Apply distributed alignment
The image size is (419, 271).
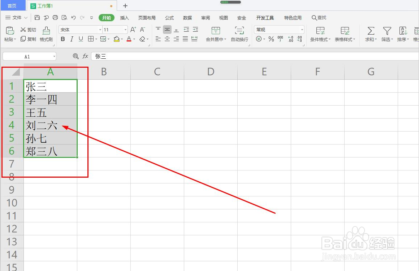click(195, 39)
